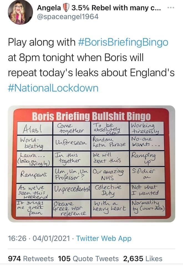Click the 'Alas!' bingo square
This screenshot has width=183, height=266.
click(34, 128)
